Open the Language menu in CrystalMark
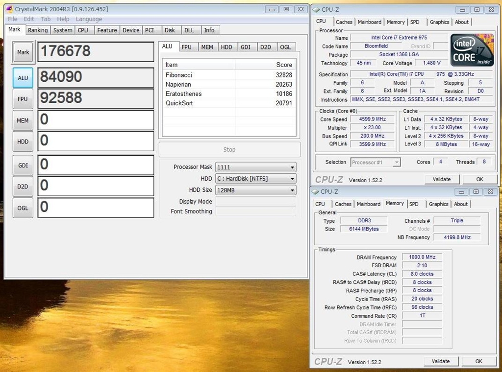 coord(89,19)
